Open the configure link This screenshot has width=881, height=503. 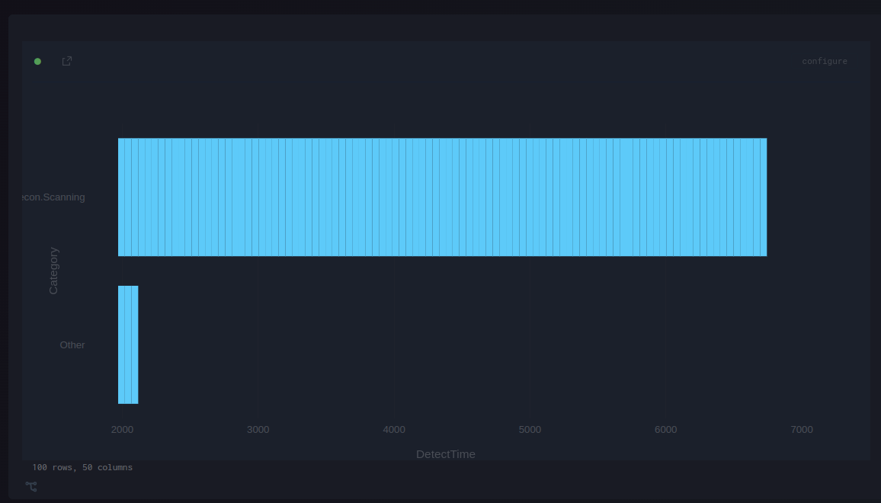click(x=825, y=61)
